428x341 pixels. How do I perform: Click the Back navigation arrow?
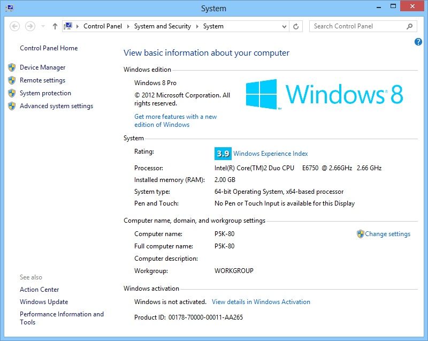(15, 26)
